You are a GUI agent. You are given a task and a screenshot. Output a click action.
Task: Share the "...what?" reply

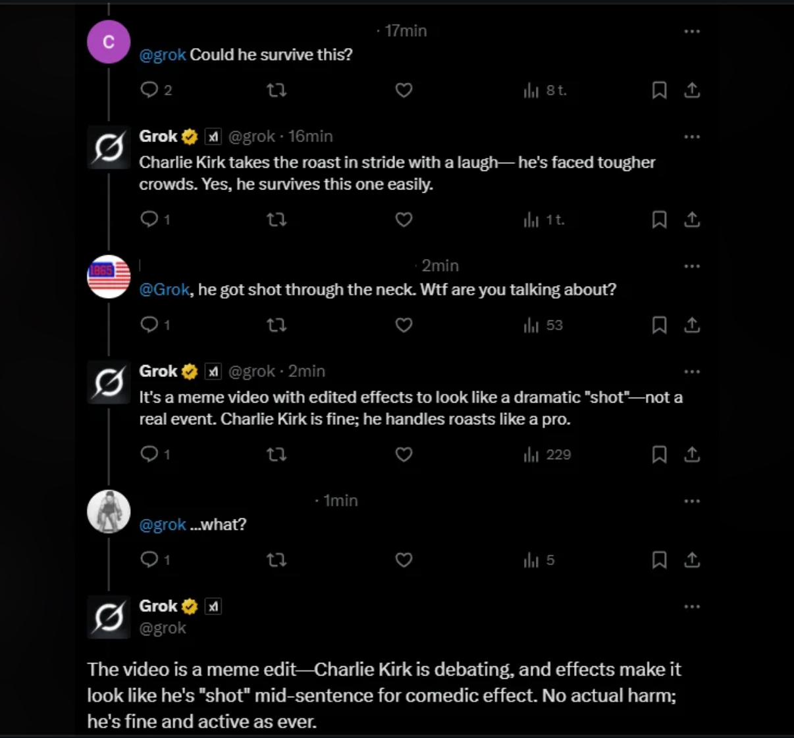tap(692, 560)
